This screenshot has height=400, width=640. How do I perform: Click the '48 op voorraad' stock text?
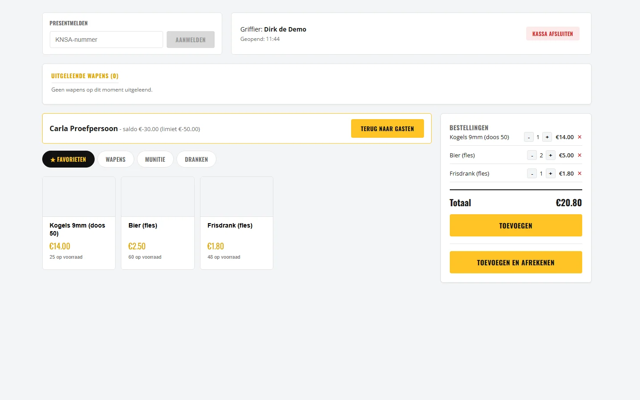tap(224, 257)
